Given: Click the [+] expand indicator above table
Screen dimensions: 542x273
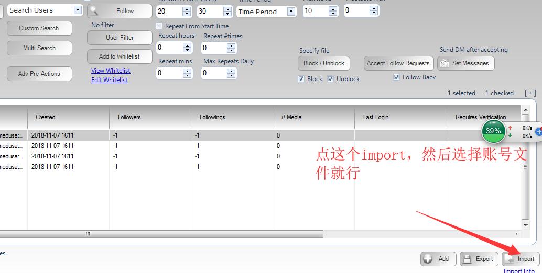Looking at the screenshot, I should click(530, 93).
